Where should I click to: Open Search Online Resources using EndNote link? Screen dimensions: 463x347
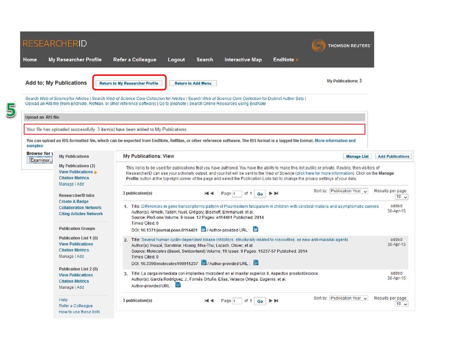tap(227, 103)
